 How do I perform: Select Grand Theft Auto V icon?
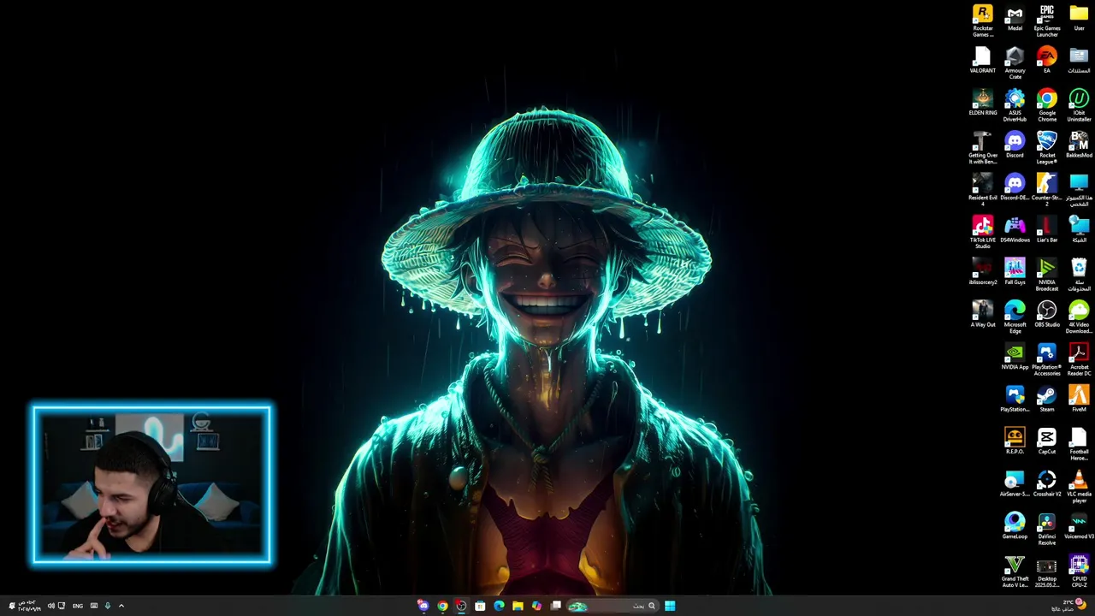[x=1015, y=572]
